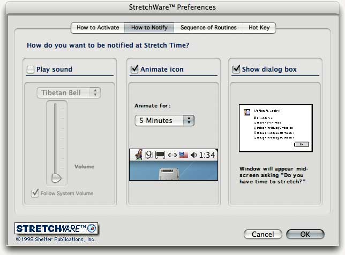Open the 5 Minutes animate duration dropdown

[164, 120]
